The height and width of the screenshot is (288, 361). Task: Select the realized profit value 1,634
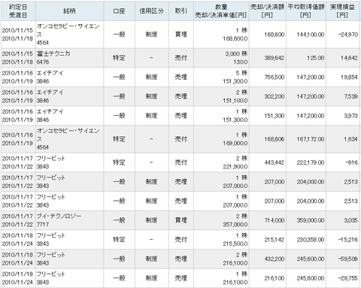(350, 139)
